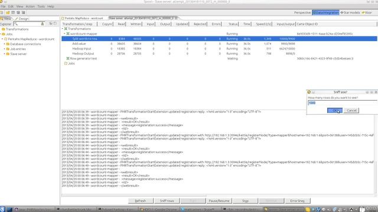The width and height of the screenshot is (378, 212).
Task: Open the KDE application launcher
Action: pyautogui.click(x=2, y=210)
